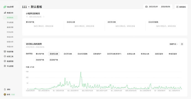This screenshot has width=191, height=99.
Task: Open the 平台数据 menu item
Action: click(10, 22)
